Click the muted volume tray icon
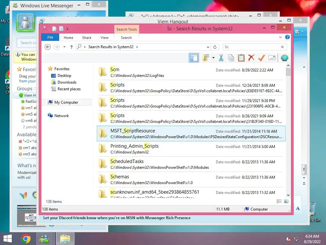The image size is (326, 245). (x=288, y=239)
